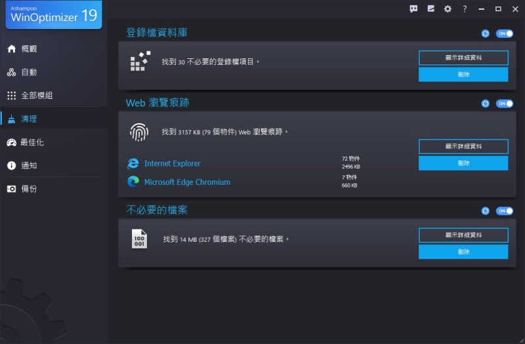525x344 pixels.
Task: Click the Web 瀏覽痕跡 section heading
Action: click(157, 103)
